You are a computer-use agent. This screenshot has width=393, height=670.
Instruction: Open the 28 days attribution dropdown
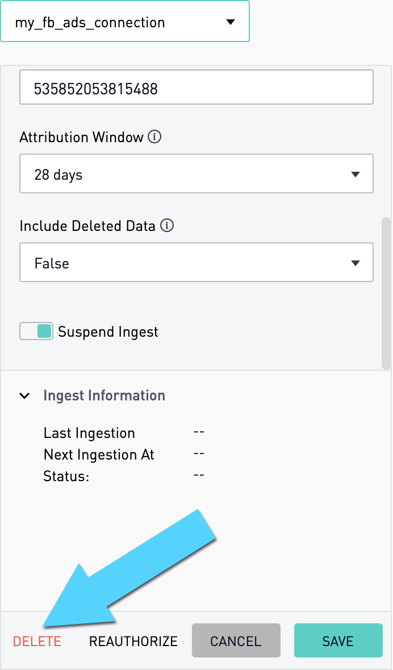click(x=196, y=173)
